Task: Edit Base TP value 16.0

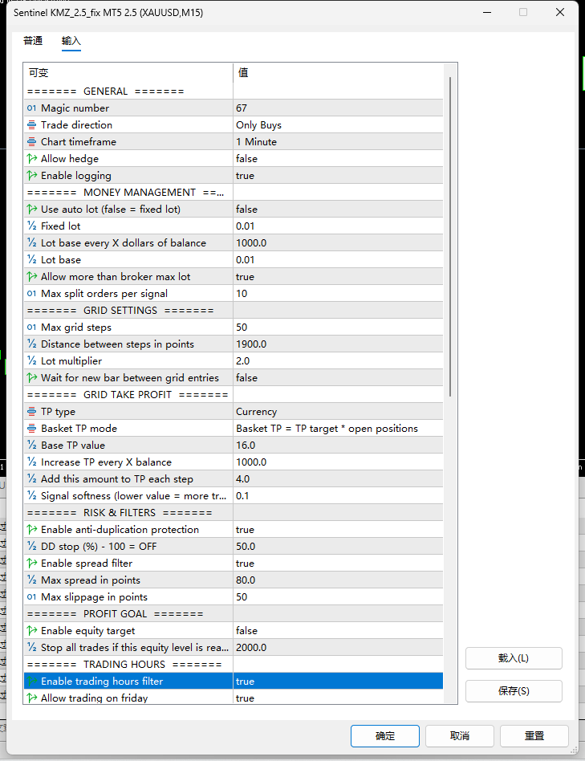Action: coord(338,445)
